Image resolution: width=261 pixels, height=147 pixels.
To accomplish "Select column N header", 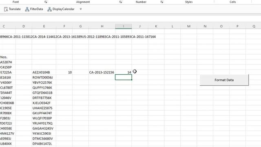I will pos(205,26).
